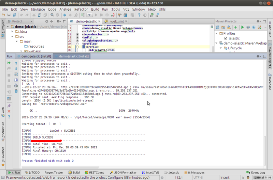The width and height of the screenshot is (273, 180).
Task: Collapse the demo-jelastic project root
Action: tap(8, 27)
